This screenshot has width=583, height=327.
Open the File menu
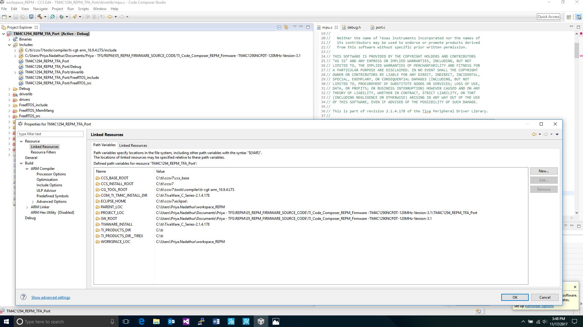(4, 9)
